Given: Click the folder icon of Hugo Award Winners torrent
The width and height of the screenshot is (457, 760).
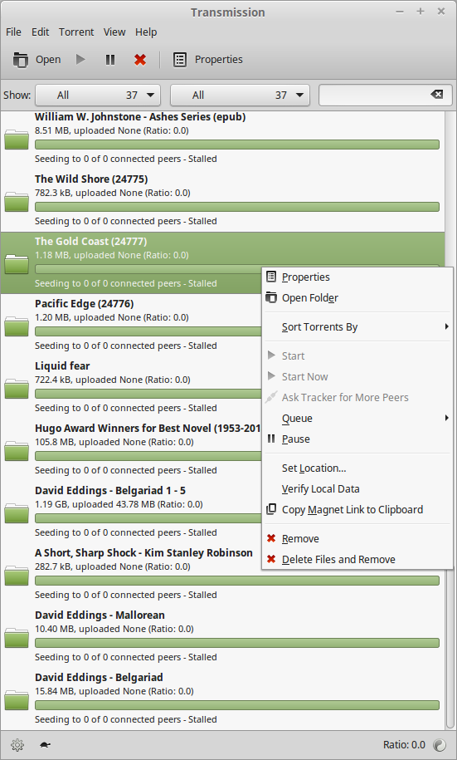Looking at the screenshot, I should tap(17, 450).
